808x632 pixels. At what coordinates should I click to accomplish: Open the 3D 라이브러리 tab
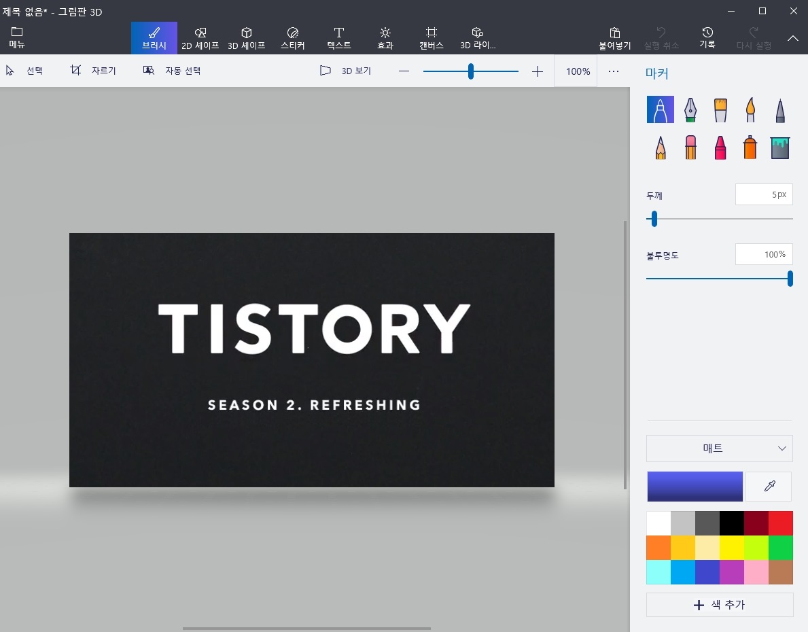478,38
